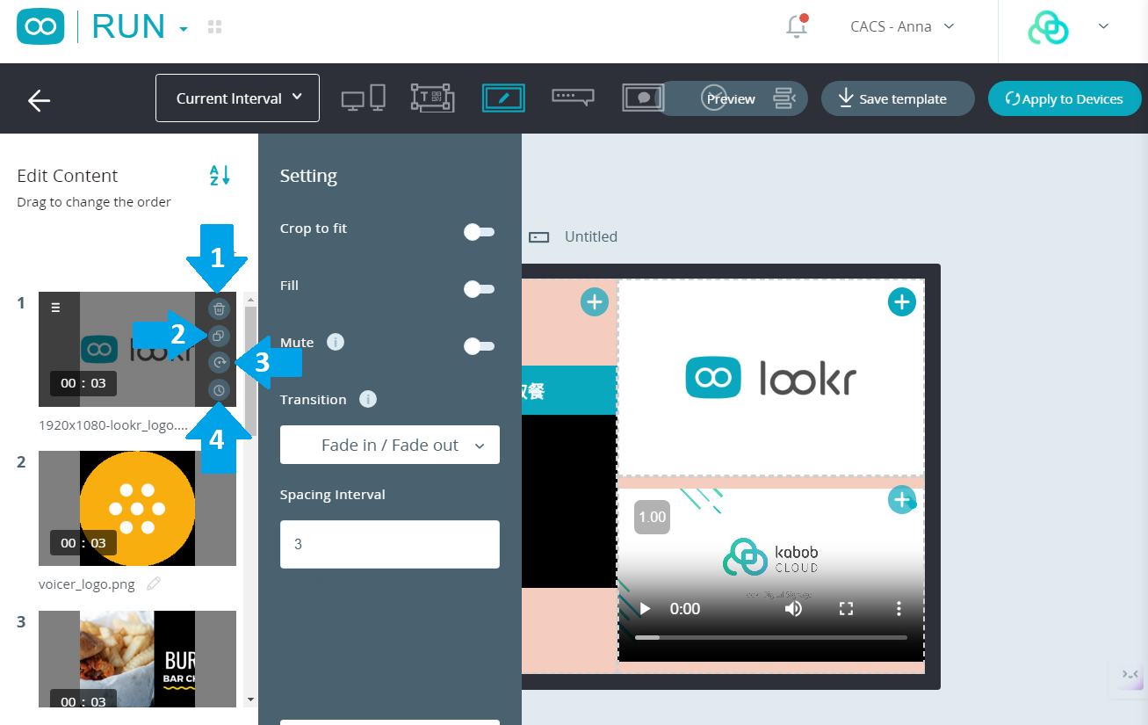Select the text and QR layout icon
Viewport: 1148px width, 725px height.
pos(432,98)
